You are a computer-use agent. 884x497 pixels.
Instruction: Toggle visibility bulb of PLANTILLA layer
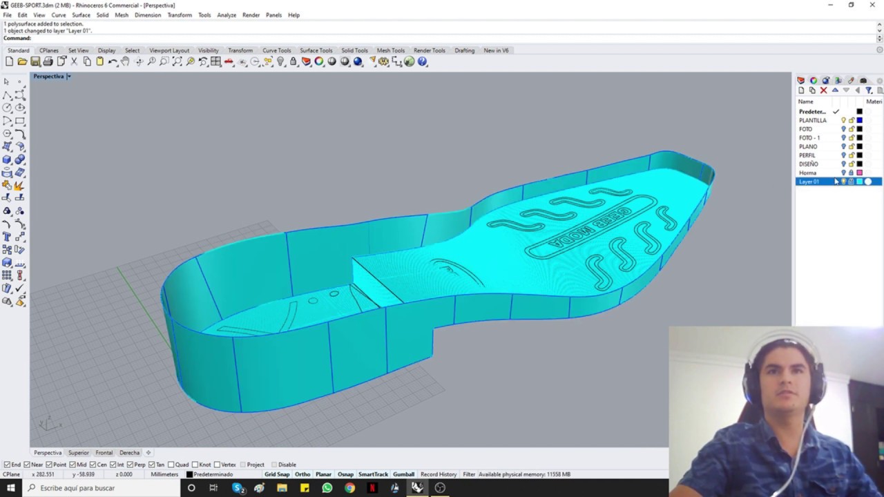[x=843, y=120]
